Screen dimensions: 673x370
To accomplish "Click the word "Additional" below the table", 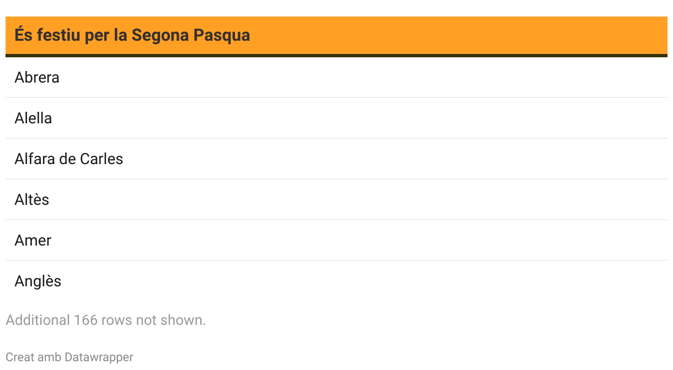I will tap(38, 320).
